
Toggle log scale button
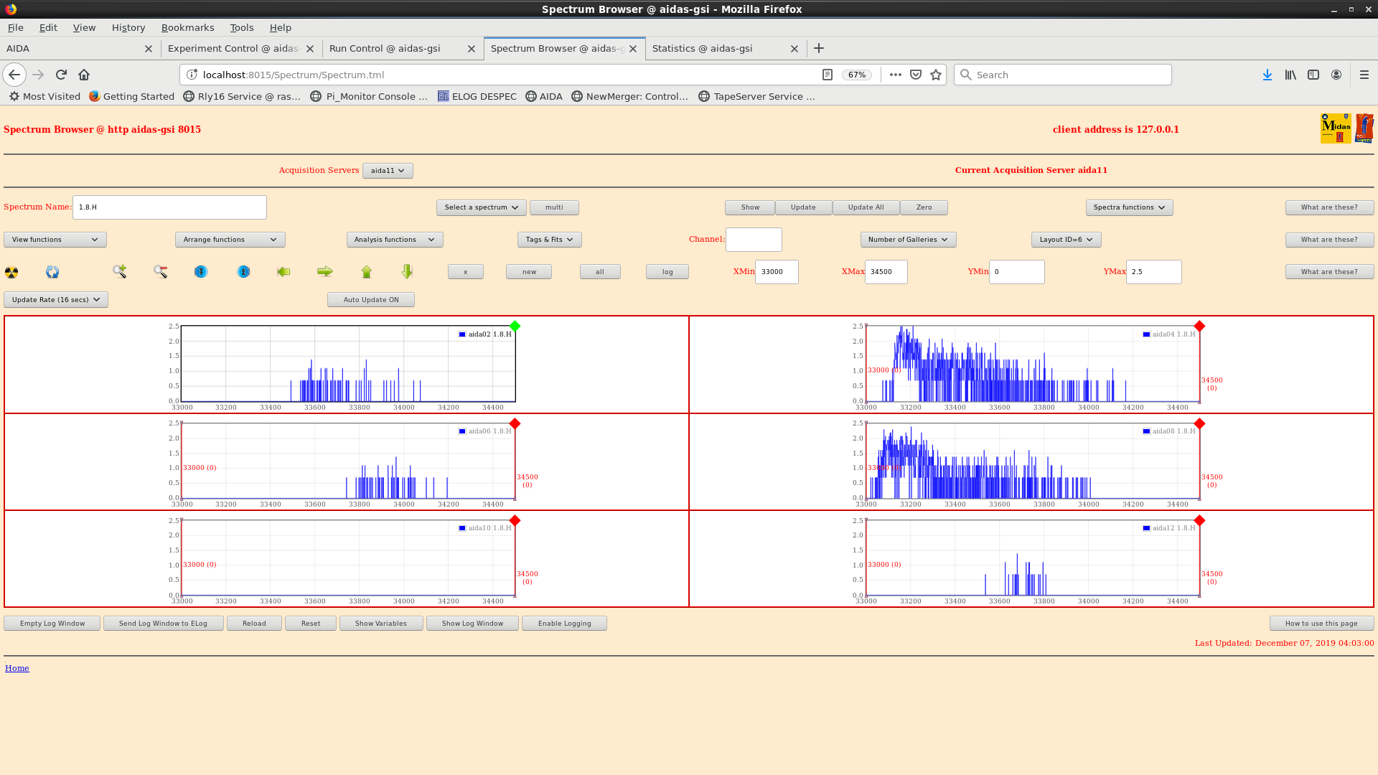[667, 272]
